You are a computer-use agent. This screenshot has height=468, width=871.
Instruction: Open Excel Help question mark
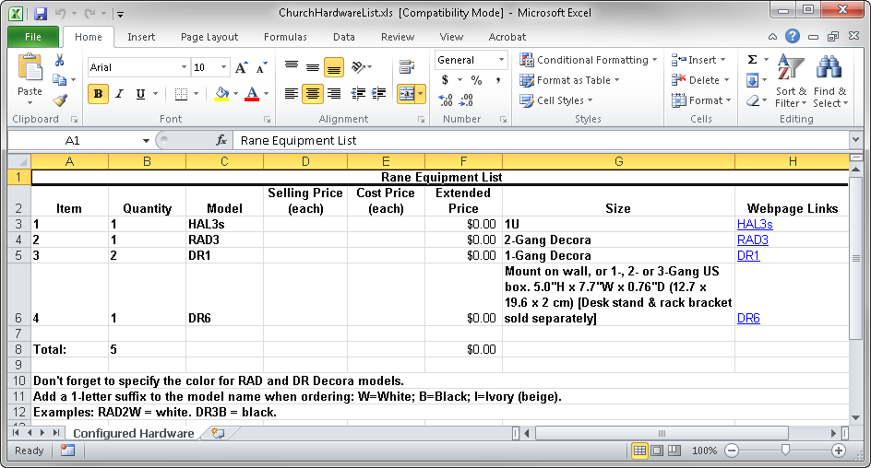(793, 37)
